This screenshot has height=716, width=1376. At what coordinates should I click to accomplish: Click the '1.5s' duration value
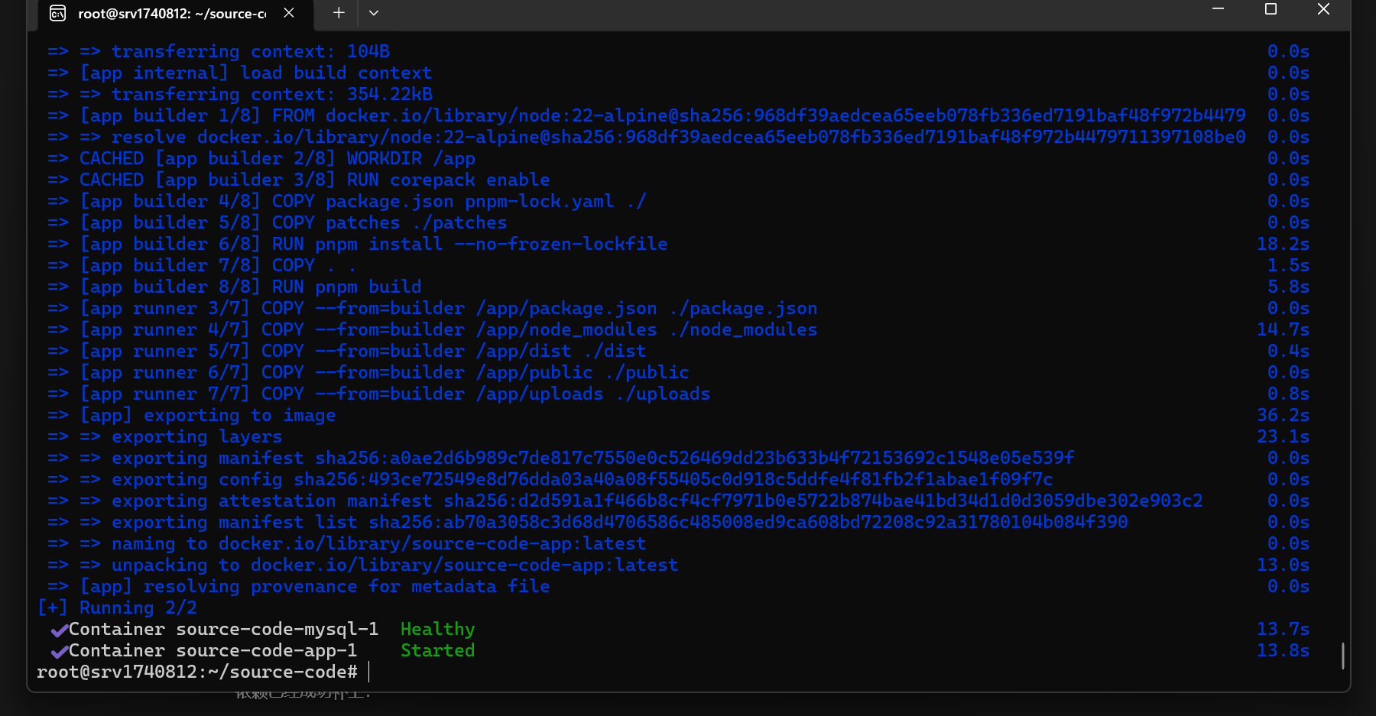click(x=1288, y=266)
